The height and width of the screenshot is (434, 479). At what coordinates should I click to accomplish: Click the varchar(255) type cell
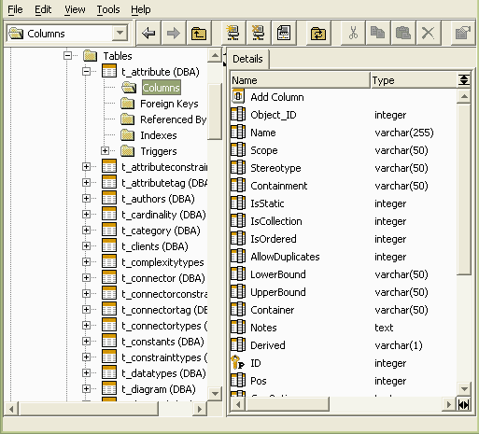pos(404,133)
